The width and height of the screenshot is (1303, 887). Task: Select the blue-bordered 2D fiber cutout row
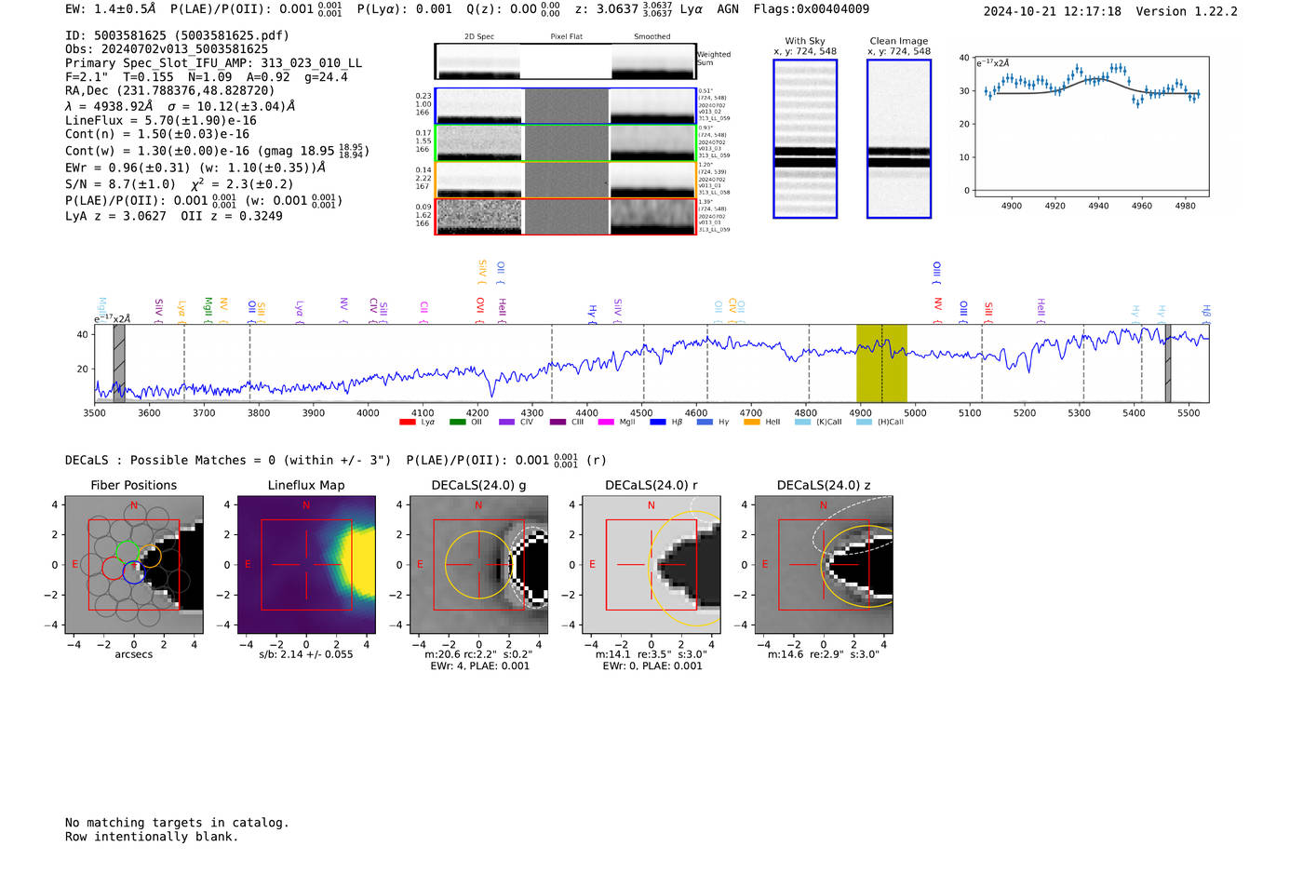[565, 106]
